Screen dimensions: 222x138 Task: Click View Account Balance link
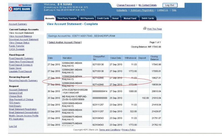click(x=20, y=36)
